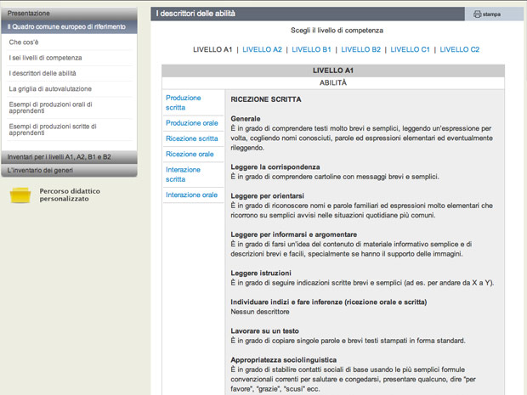Click the stampa printer icon
The height and width of the screenshot is (395, 527).
477,14
